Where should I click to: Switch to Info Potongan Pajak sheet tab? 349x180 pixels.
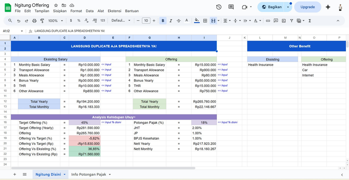pyautogui.click(x=89, y=174)
